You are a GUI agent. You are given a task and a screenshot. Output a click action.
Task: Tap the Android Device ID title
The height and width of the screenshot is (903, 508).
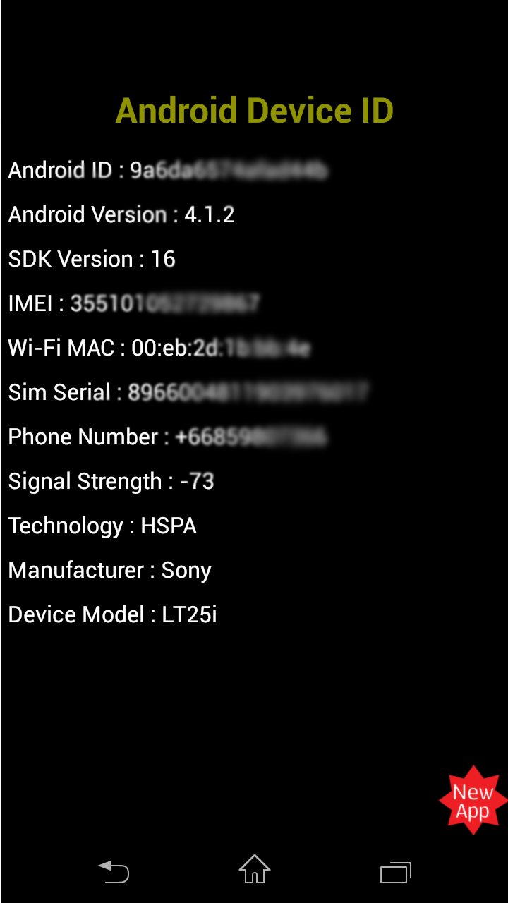[x=254, y=111]
